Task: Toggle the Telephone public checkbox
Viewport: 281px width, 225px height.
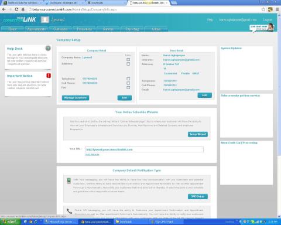Action: pyautogui.click(x=128, y=79)
